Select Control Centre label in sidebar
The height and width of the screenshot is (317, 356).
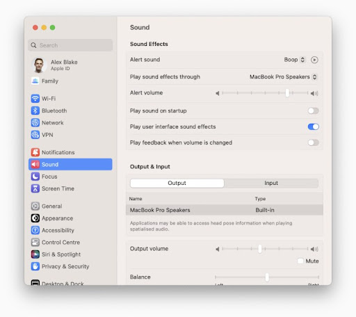coord(60,242)
